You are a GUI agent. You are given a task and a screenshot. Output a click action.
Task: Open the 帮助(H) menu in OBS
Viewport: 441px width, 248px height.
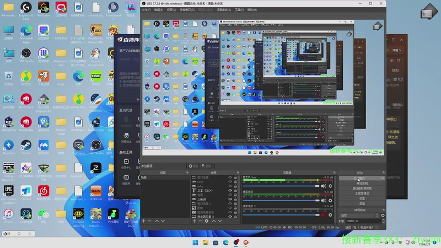pos(252,10)
